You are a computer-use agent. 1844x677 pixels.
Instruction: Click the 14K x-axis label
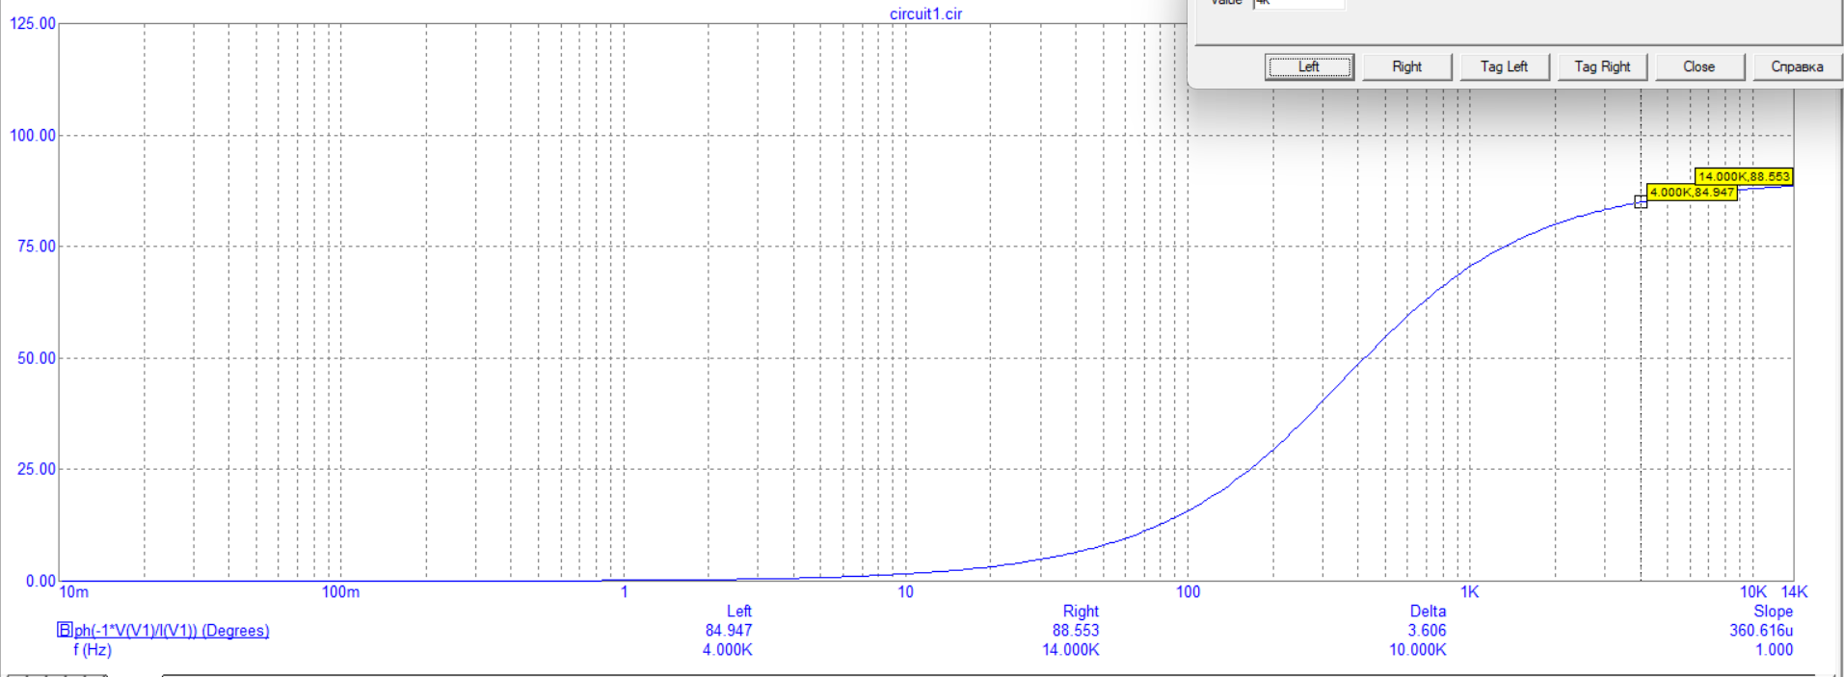pos(1794,592)
